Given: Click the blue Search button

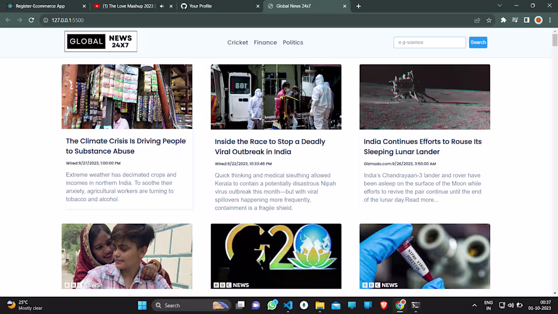Looking at the screenshot, I should pyautogui.click(x=478, y=42).
